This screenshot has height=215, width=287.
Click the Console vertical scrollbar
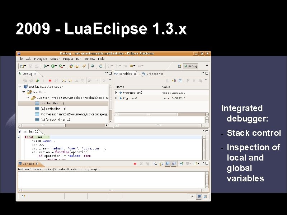pos(207,180)
